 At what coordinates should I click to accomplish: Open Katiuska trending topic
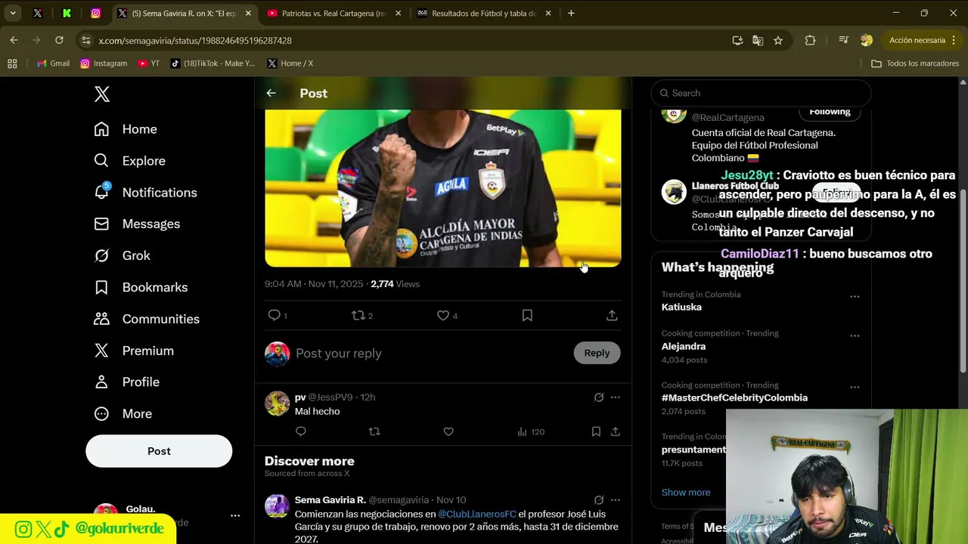681,308
